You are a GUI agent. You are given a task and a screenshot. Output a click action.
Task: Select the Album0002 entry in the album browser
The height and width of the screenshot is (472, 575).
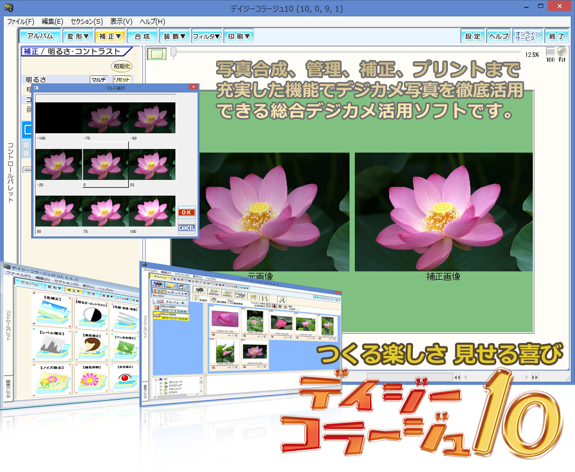pos(171,316)
